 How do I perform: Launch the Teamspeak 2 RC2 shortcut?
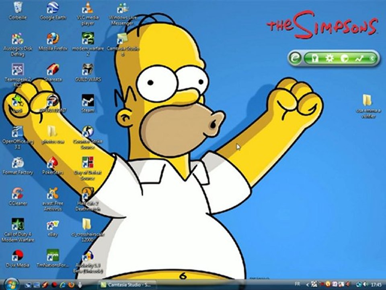[x=17, y=75]
